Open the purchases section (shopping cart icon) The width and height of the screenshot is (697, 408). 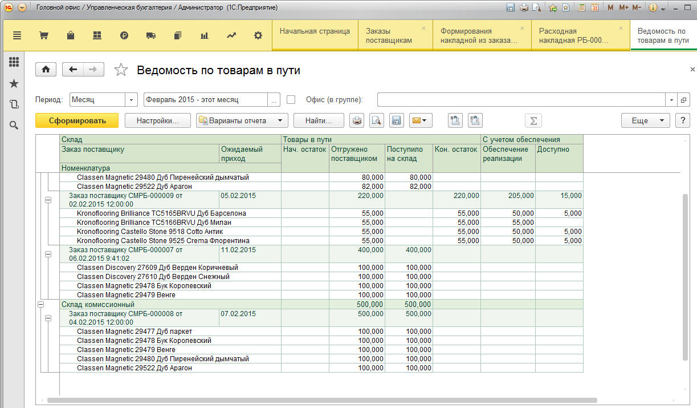(x=43, y=35)
